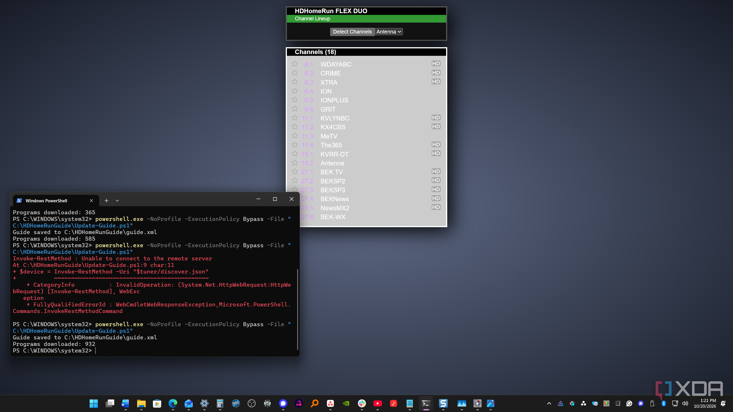Viewport: 733px width, 412px height.
Task: Open the orange magnifier search app
Action: (x=314, y=403)
